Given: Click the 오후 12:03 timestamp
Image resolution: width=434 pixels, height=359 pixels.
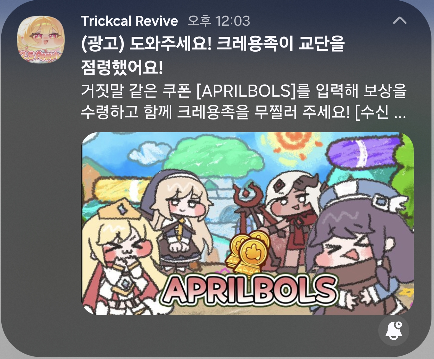Looking at the screenshot, I should pyautogui.click(x=219, y=21).
